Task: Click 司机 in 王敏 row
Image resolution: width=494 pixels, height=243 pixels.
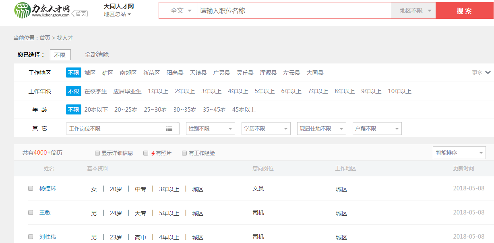Action: [258, 212]
